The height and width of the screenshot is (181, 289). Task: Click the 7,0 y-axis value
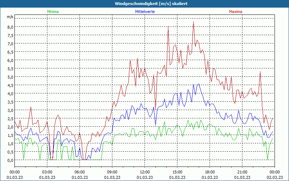(10, 43)
